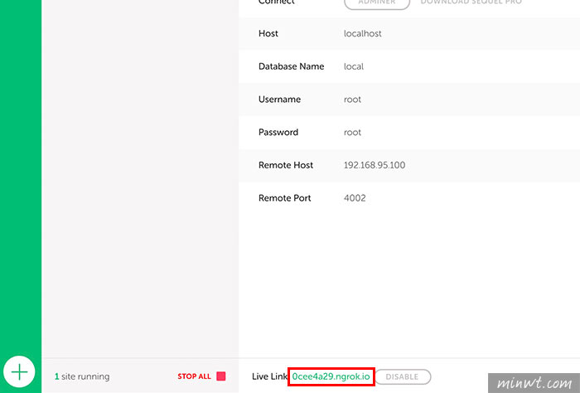The width and height of the screenshot is (580, 393).
Task: Open the Adminer connect button
Action: coord(377,2)
